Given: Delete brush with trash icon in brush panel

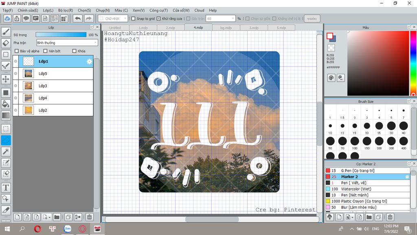Looking at the screenshot, I should 390,217.
